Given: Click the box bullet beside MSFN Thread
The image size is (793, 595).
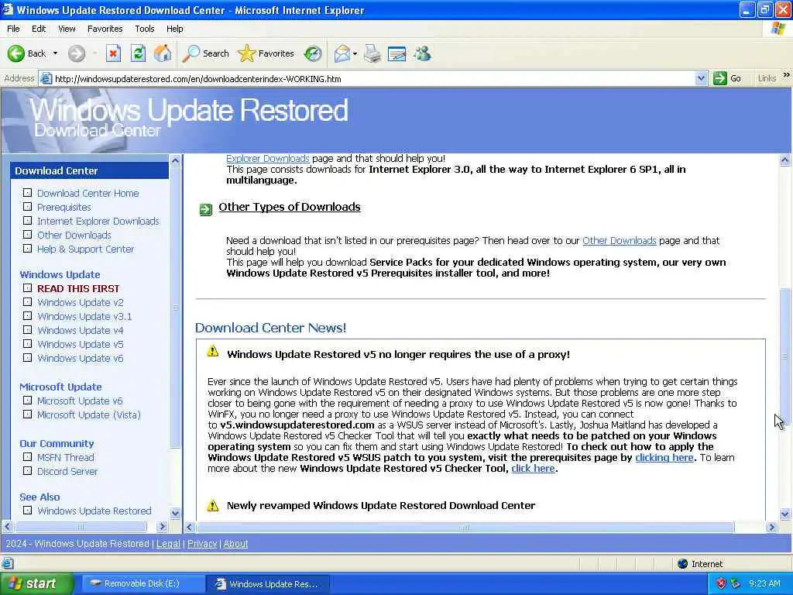Looking at the screenshot, I should [27, 456].
